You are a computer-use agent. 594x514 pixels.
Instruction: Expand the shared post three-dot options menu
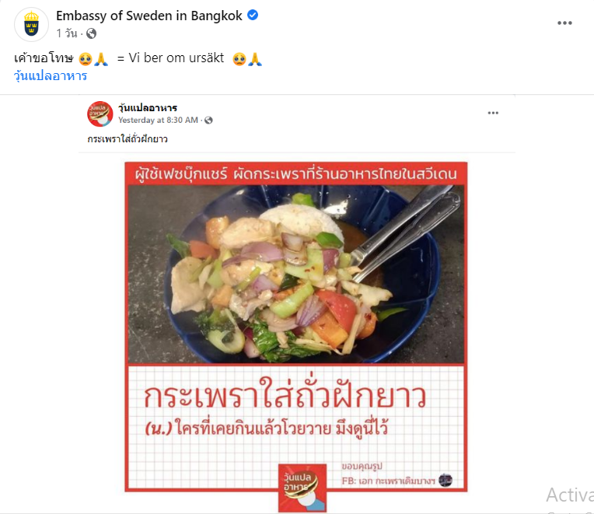[x=493, y=113]
